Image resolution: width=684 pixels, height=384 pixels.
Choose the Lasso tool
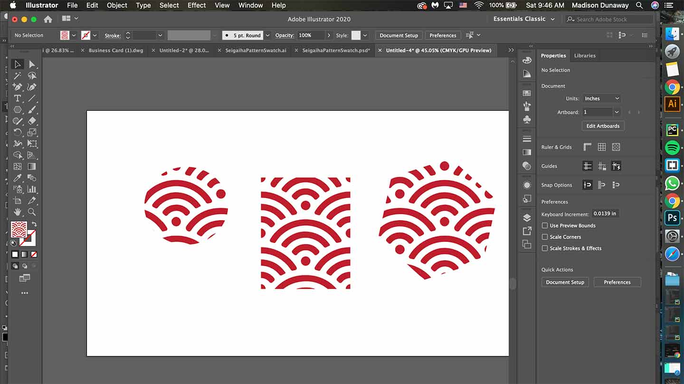tap(32, 76)
